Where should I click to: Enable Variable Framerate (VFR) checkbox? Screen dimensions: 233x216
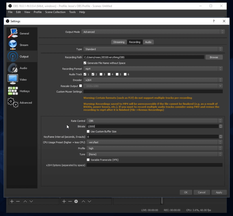click(88, 160)
